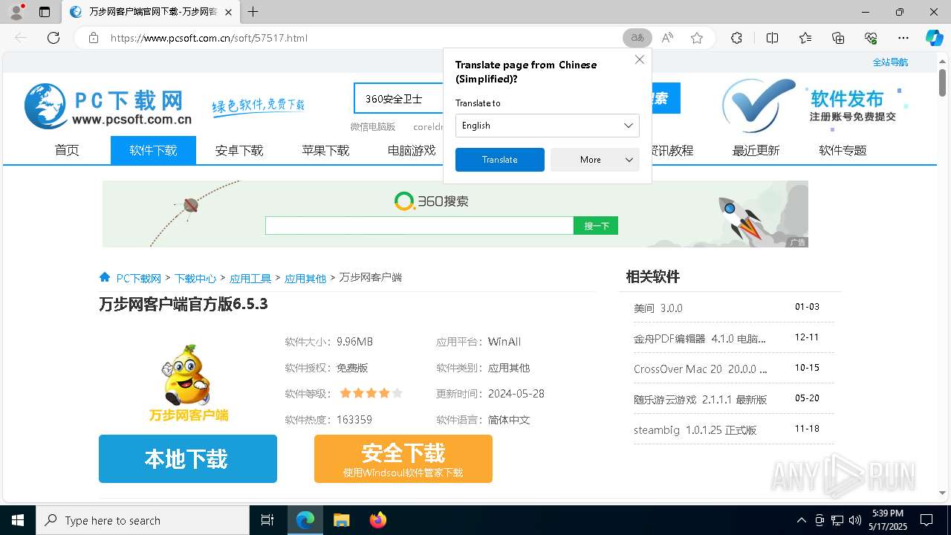Open the 安卓下载 navigation tab

tap(239, 150)
